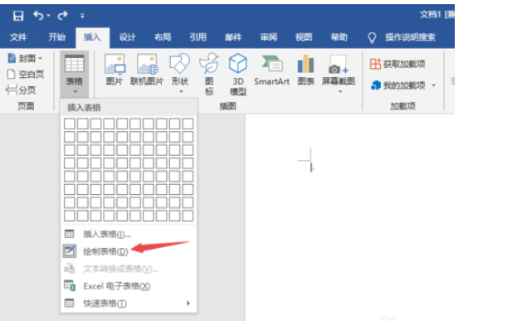Click the 表格 (Table) button
This screenshot has height=321, width=517.
coord(74,74)
